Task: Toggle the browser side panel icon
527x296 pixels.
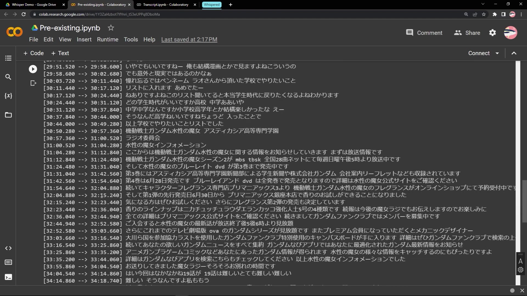Action: pos(503,14)
